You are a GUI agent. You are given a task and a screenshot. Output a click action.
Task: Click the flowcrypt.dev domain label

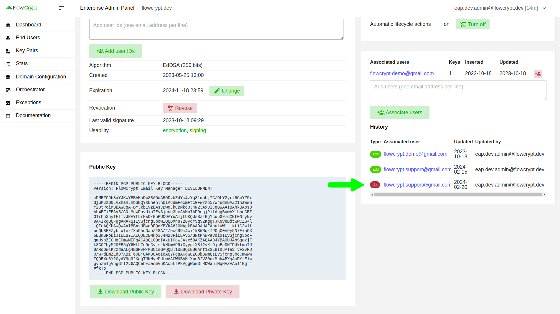click(157, 8)
